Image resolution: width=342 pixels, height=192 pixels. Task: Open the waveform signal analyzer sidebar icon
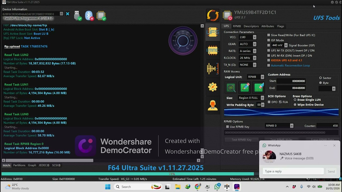coord(213,69)
